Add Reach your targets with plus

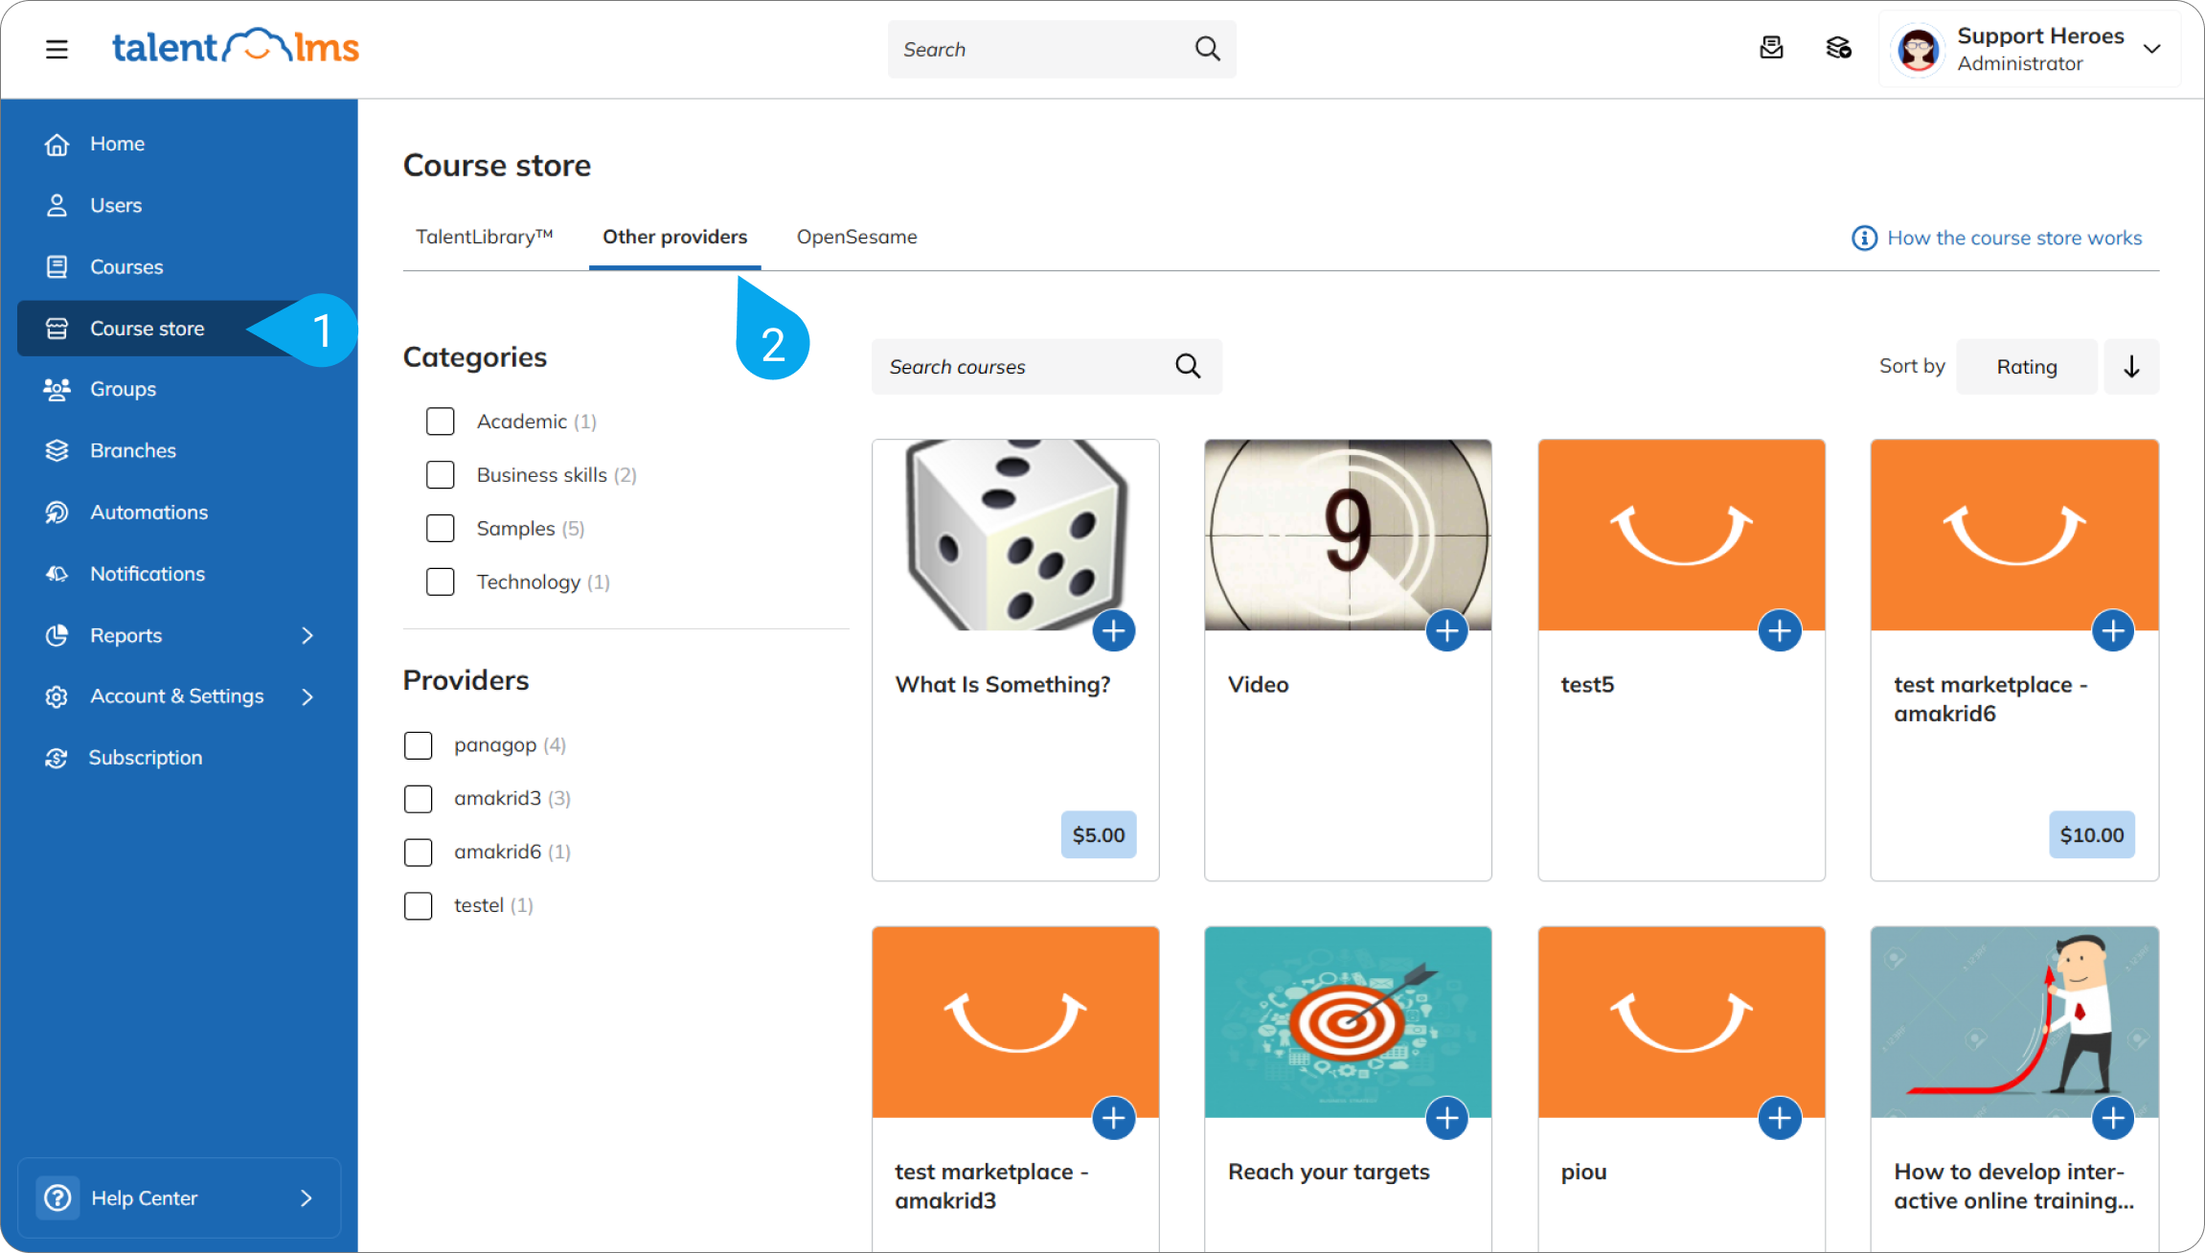click(x=1446, y=1118)
